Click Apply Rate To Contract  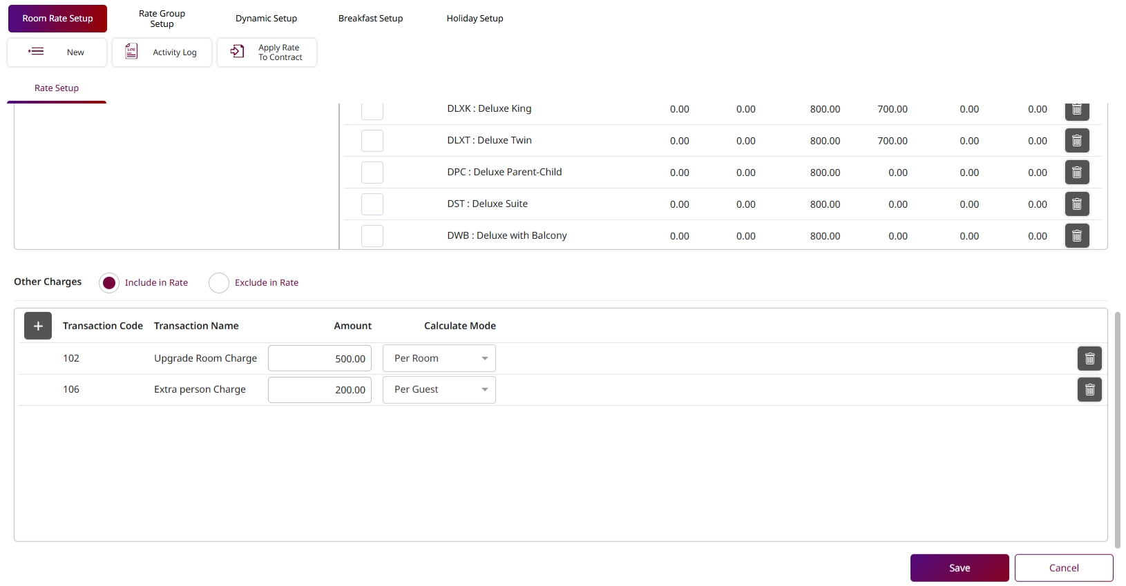point(267,52)
